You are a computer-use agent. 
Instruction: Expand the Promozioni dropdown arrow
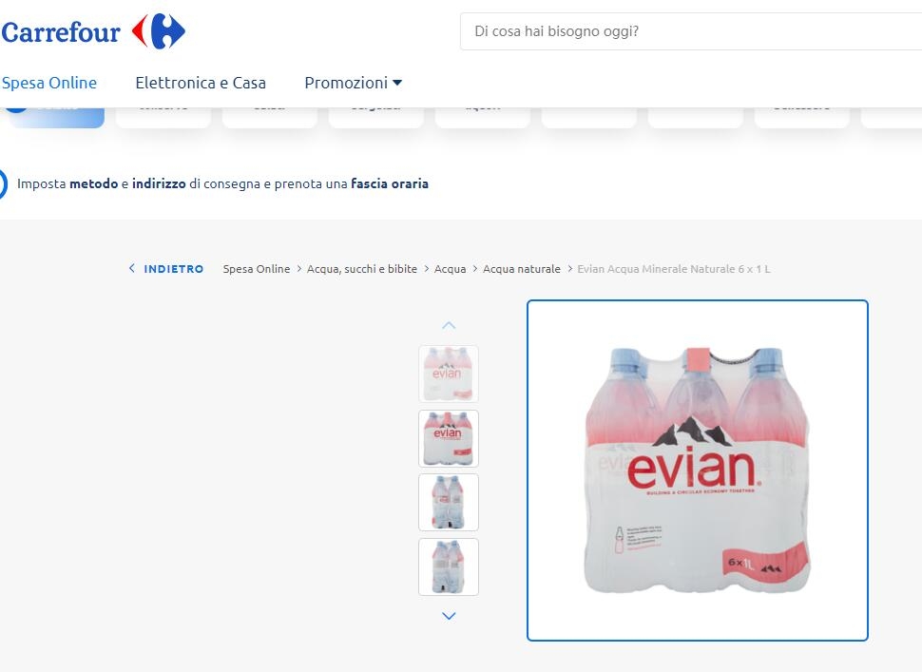coord(397,83)
